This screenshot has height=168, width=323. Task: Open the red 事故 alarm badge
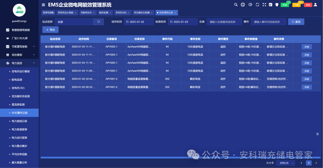tap(308, 5)
